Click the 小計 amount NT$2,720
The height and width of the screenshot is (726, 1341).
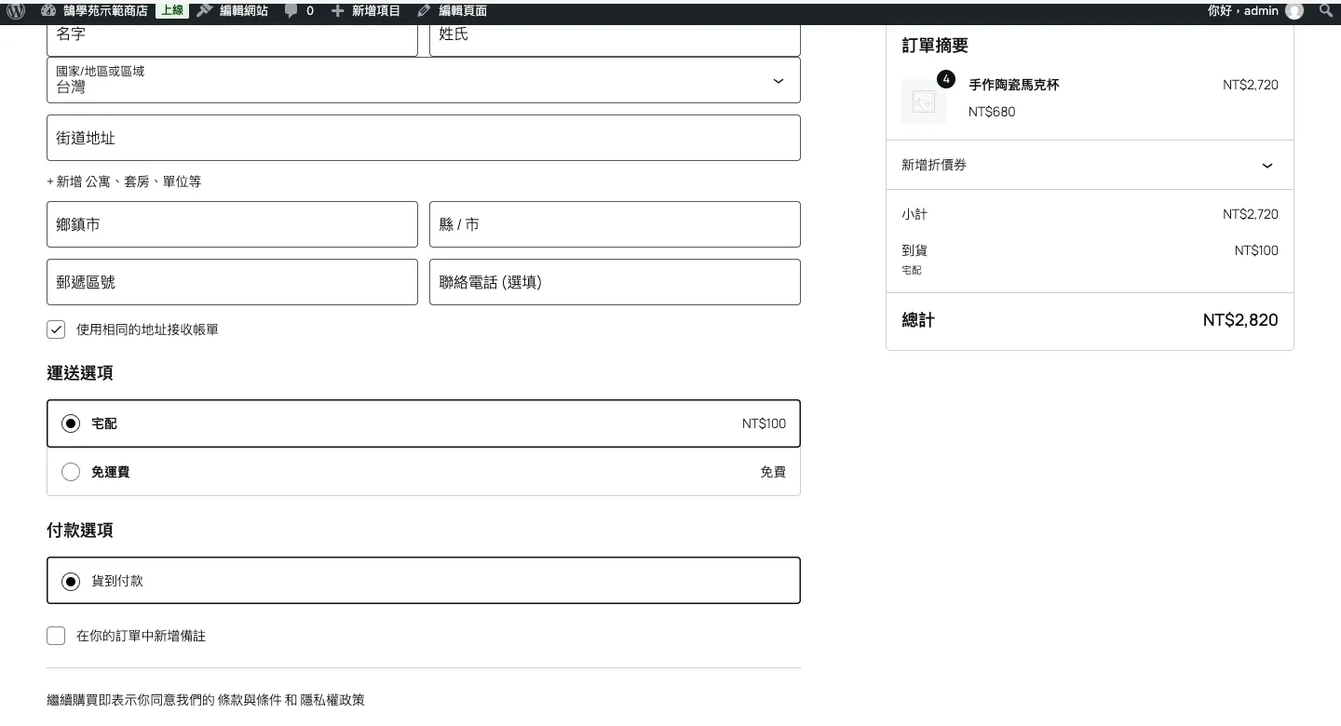pos(1251,214)
